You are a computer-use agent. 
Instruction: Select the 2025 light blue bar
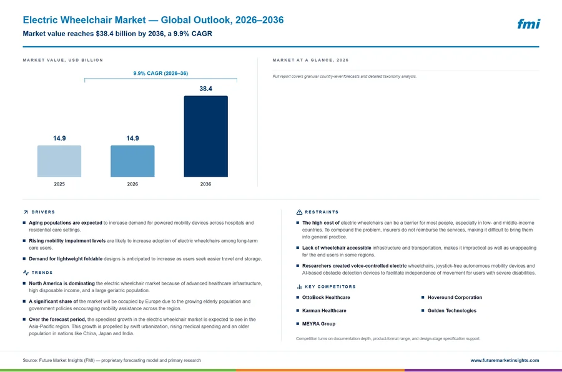click(59, 161)
